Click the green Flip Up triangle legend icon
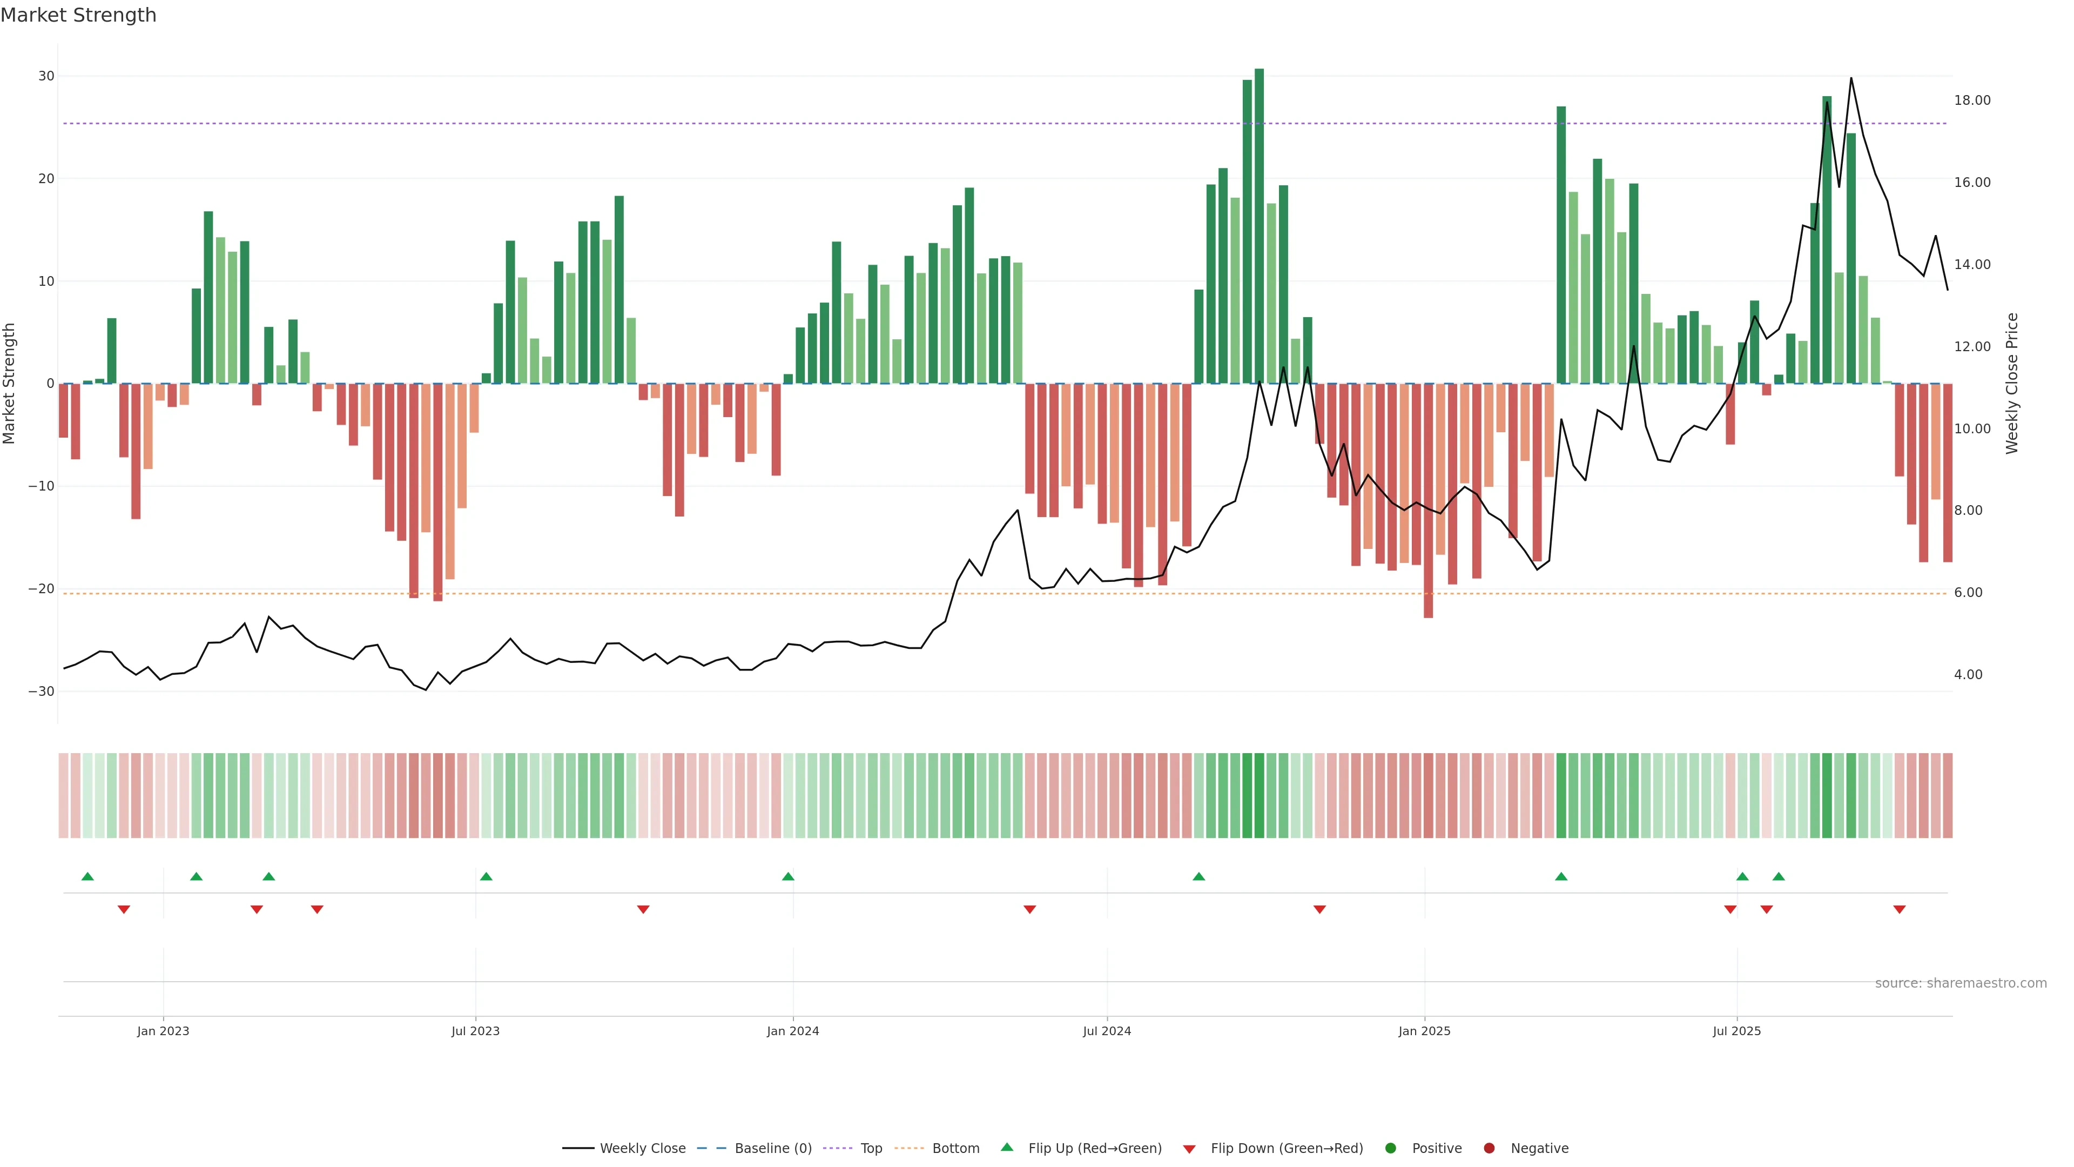Viewport: 2074px width, 1167px height. point(1006,1147)
